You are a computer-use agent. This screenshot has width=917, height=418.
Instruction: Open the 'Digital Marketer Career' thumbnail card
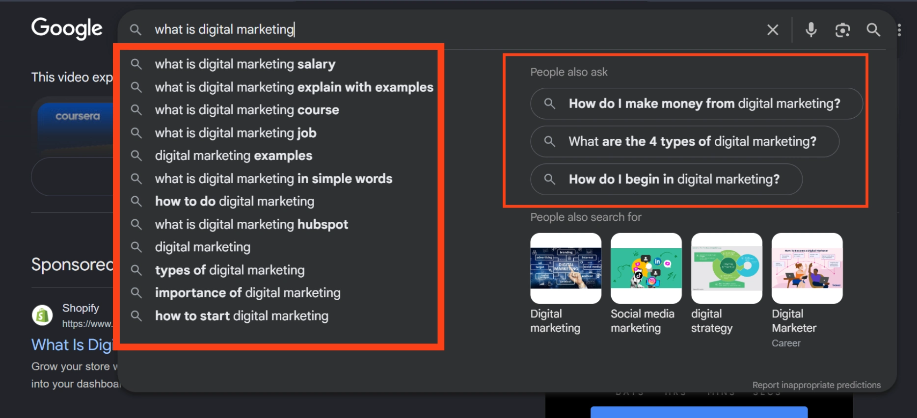click(807, 290)
